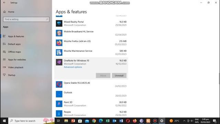Viewport: 220px width, 124px height.
Task: Launch Firefox from taskbar
Action: pyautogui.click(x=134, y=121)
